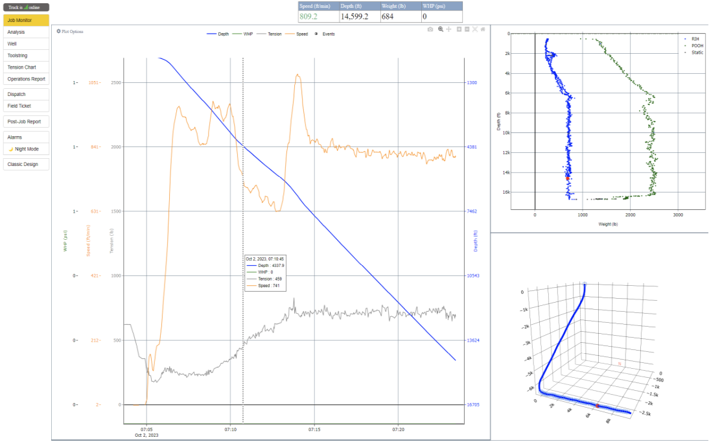Enable Night Mode in the sidebar
The image size is (709, 442).
pos(23,148)
